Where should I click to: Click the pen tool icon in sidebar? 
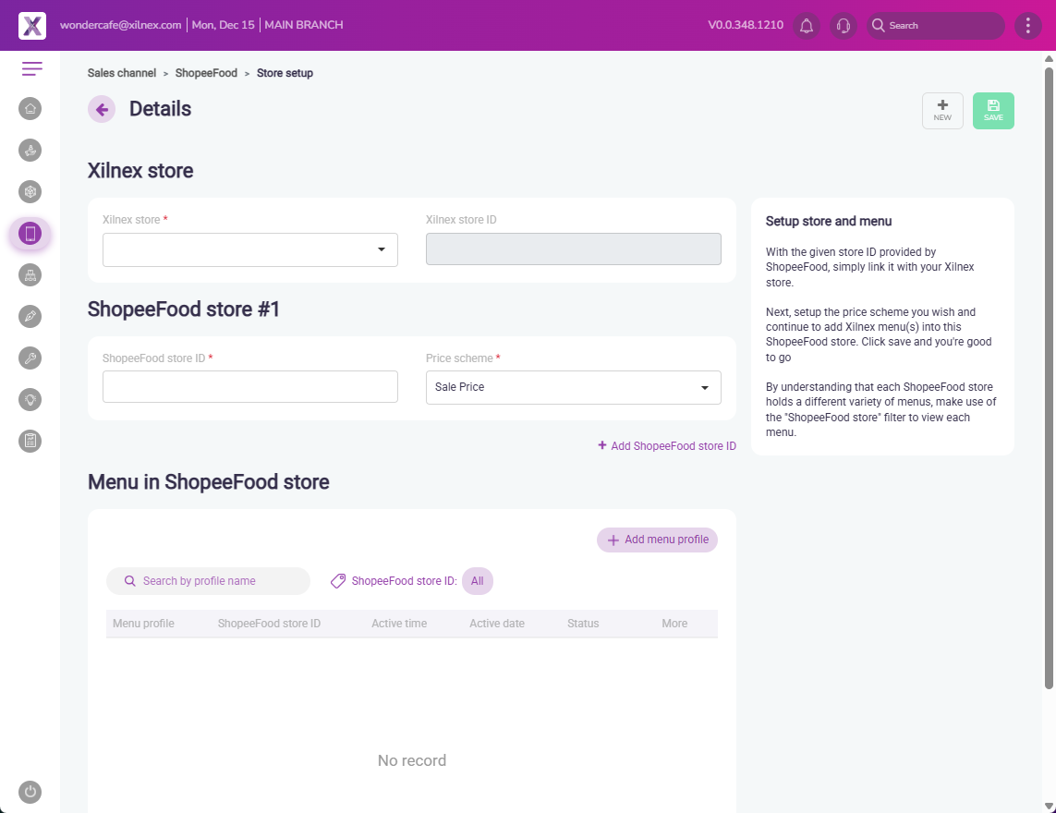(x=30, y=317)
